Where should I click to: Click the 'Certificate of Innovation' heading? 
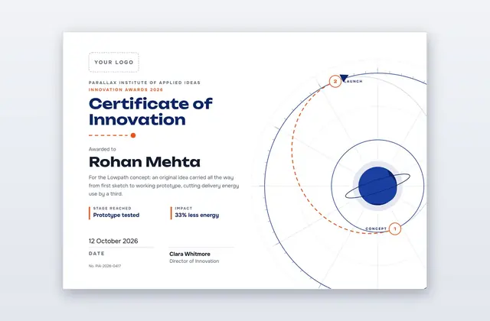pos(151,112)
